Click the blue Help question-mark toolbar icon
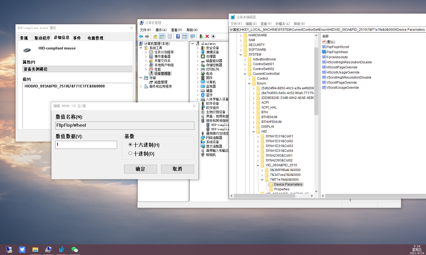This screenshot has width=426, height=255. click(x=178, y=36)
